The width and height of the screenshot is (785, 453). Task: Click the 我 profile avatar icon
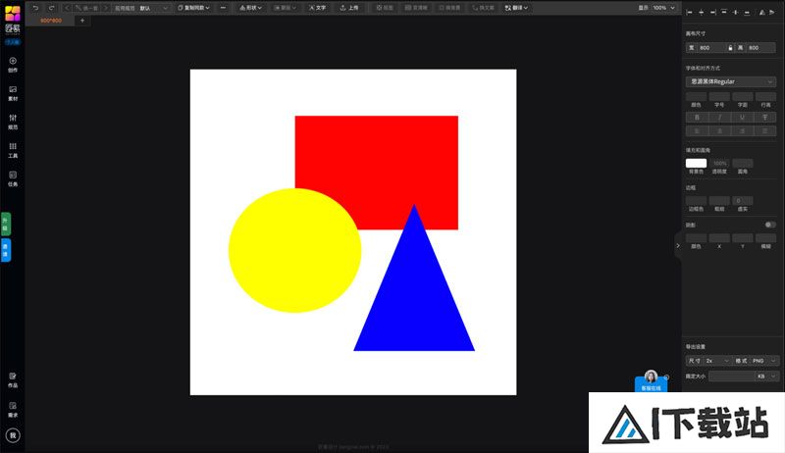[x=13, y=435]
